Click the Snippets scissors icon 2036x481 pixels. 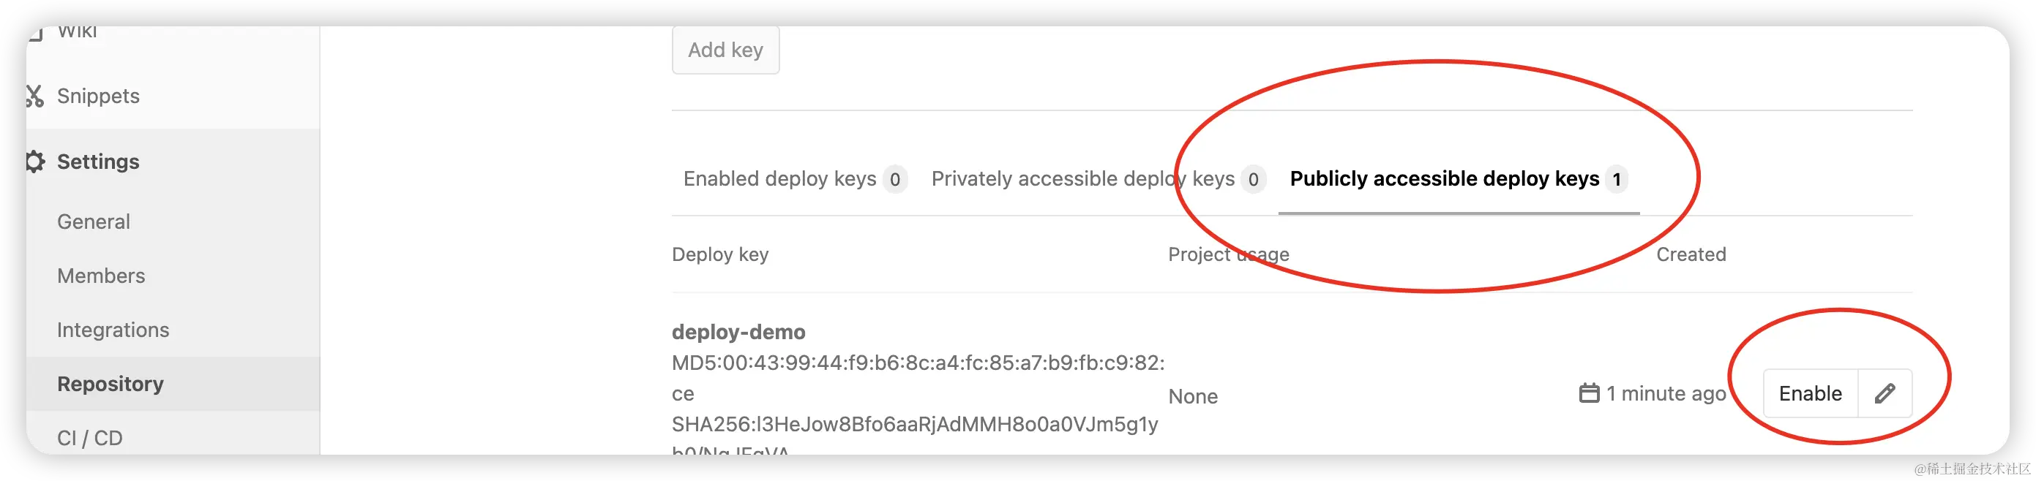pos(34,96)
